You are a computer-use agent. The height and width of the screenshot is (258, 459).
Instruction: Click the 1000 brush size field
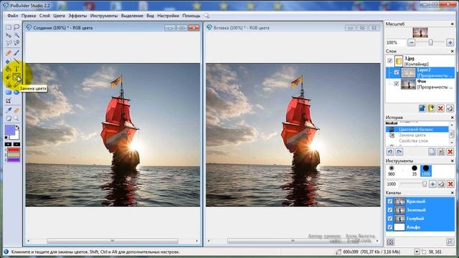pos(392,184)
